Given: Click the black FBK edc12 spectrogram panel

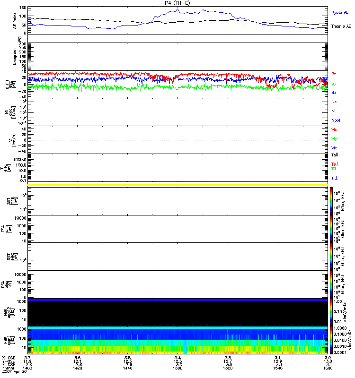Looking at the screenshot, I should coord(177,312).
